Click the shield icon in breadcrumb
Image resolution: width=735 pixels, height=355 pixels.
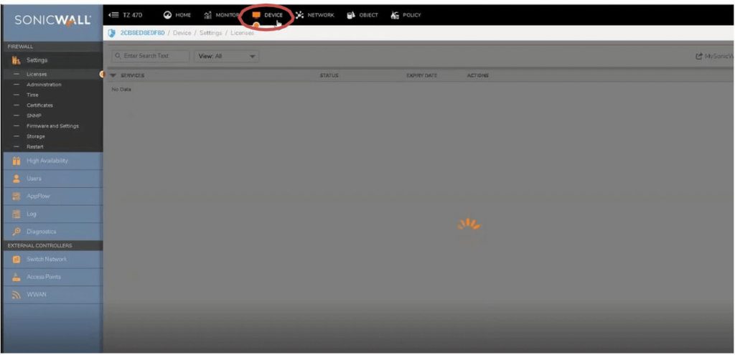pyautogui.click(x=111, y=33)
